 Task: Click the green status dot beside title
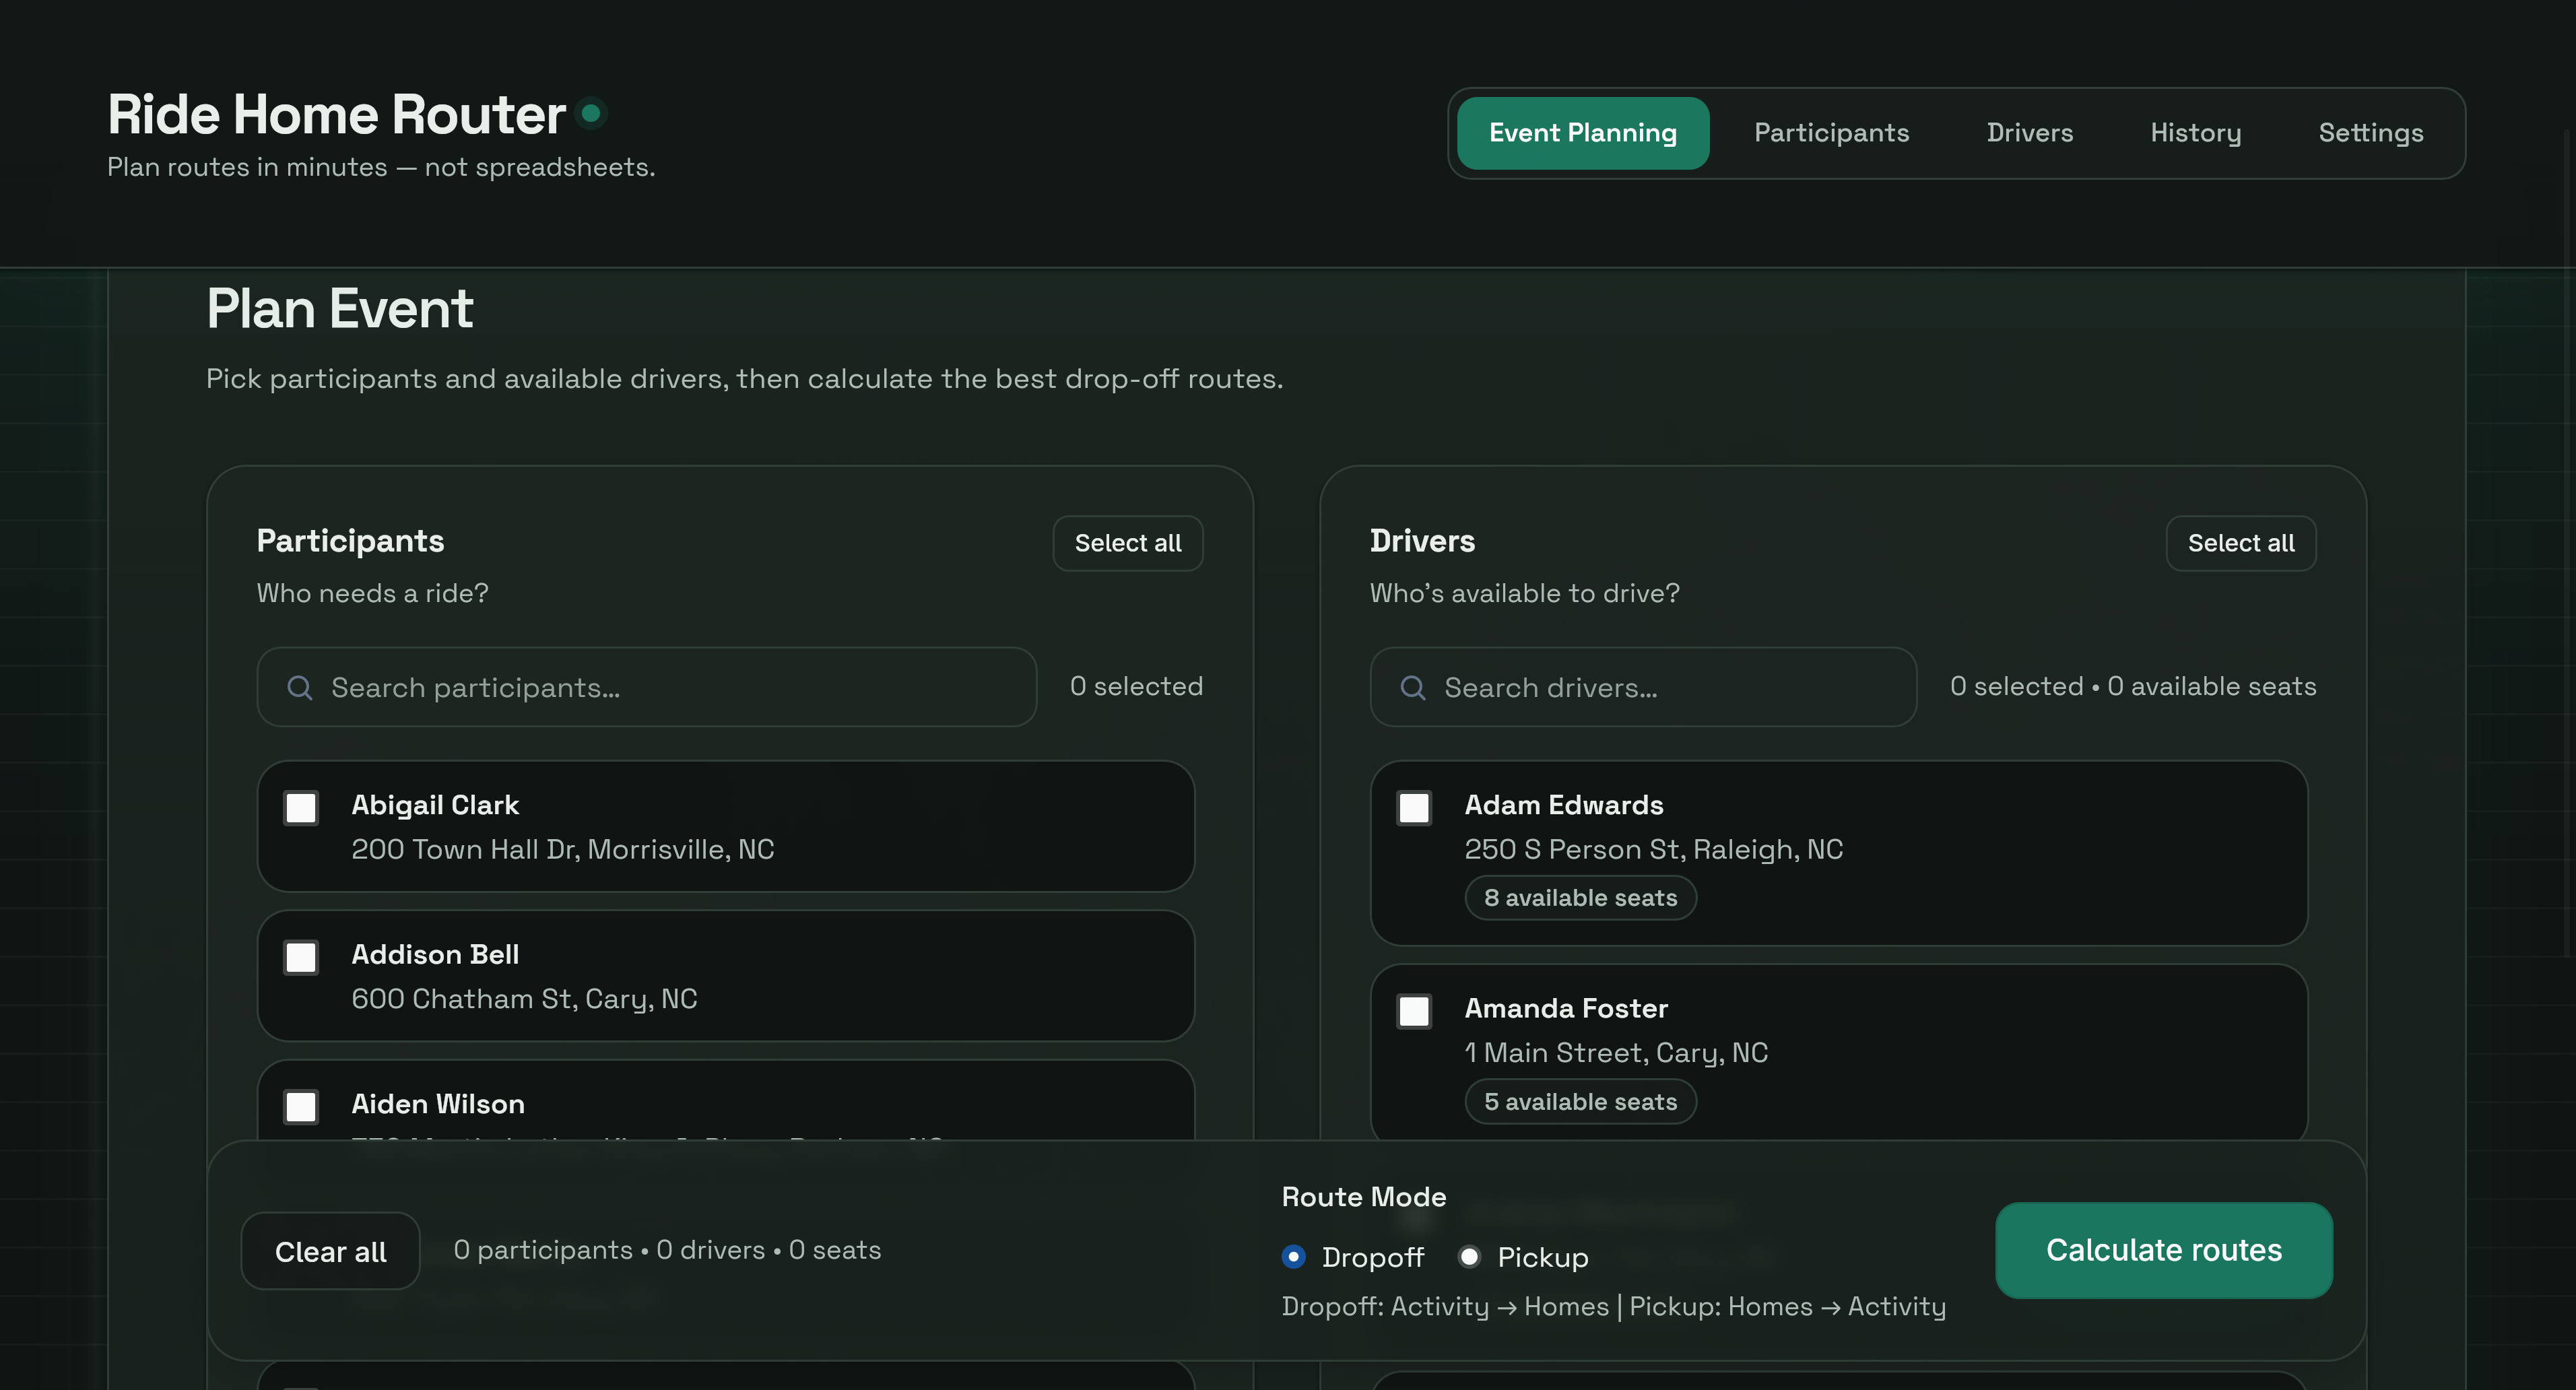(x=591, y=113)
